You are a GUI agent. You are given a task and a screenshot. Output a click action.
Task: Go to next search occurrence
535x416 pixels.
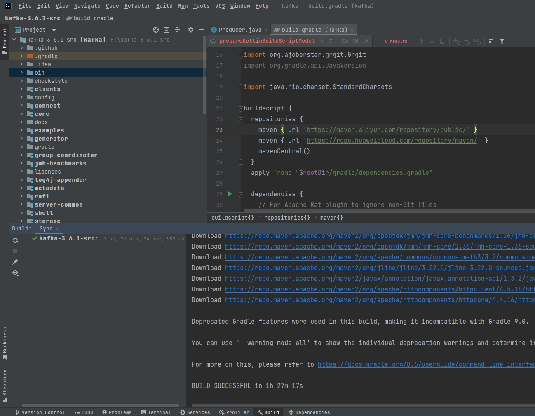coord(432,41)
